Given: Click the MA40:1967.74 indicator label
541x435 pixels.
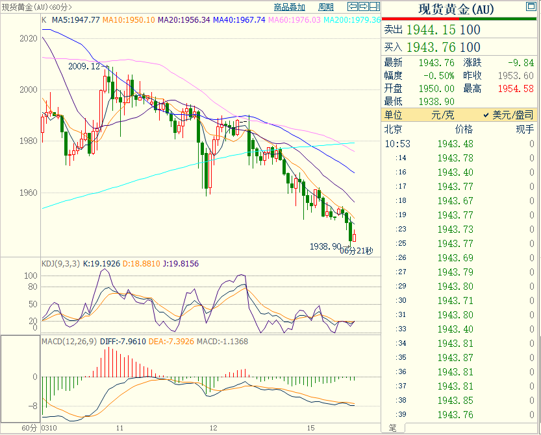Looking at the screenshot, I should coord(239,20).
